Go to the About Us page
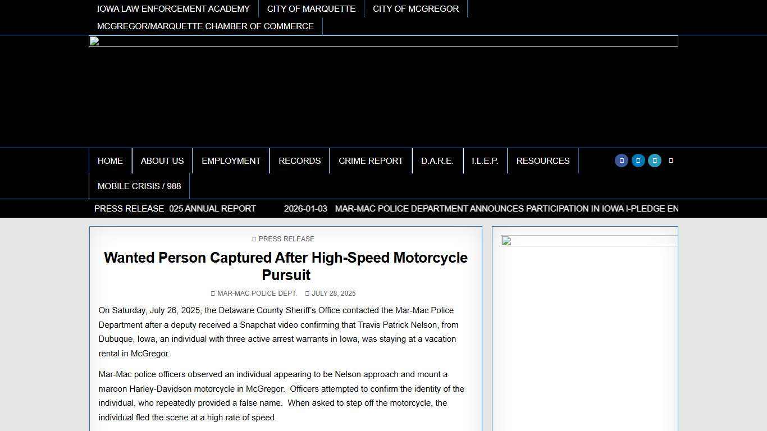This screenshot has width=767, height=431. [162, 161]
